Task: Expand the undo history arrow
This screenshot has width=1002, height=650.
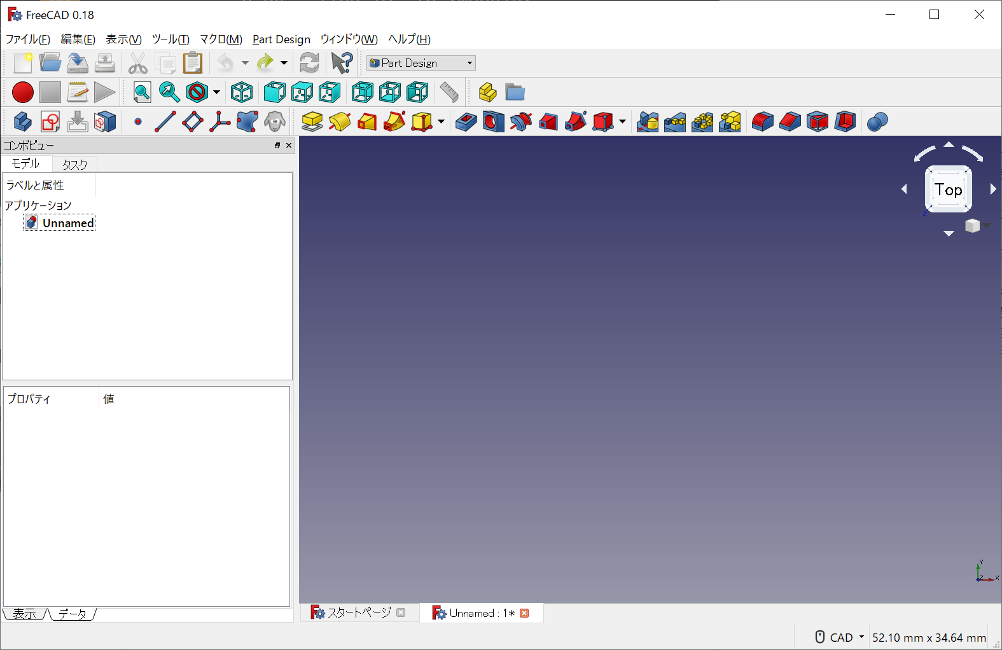Action: click(x=245, y=63)
